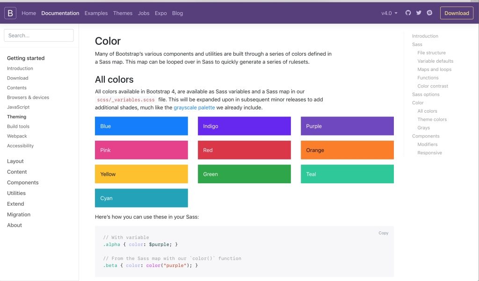Copy the Sass code snippet
This screenshot has height=281, width=479.
pyautogui.click(x=384, y=233)
